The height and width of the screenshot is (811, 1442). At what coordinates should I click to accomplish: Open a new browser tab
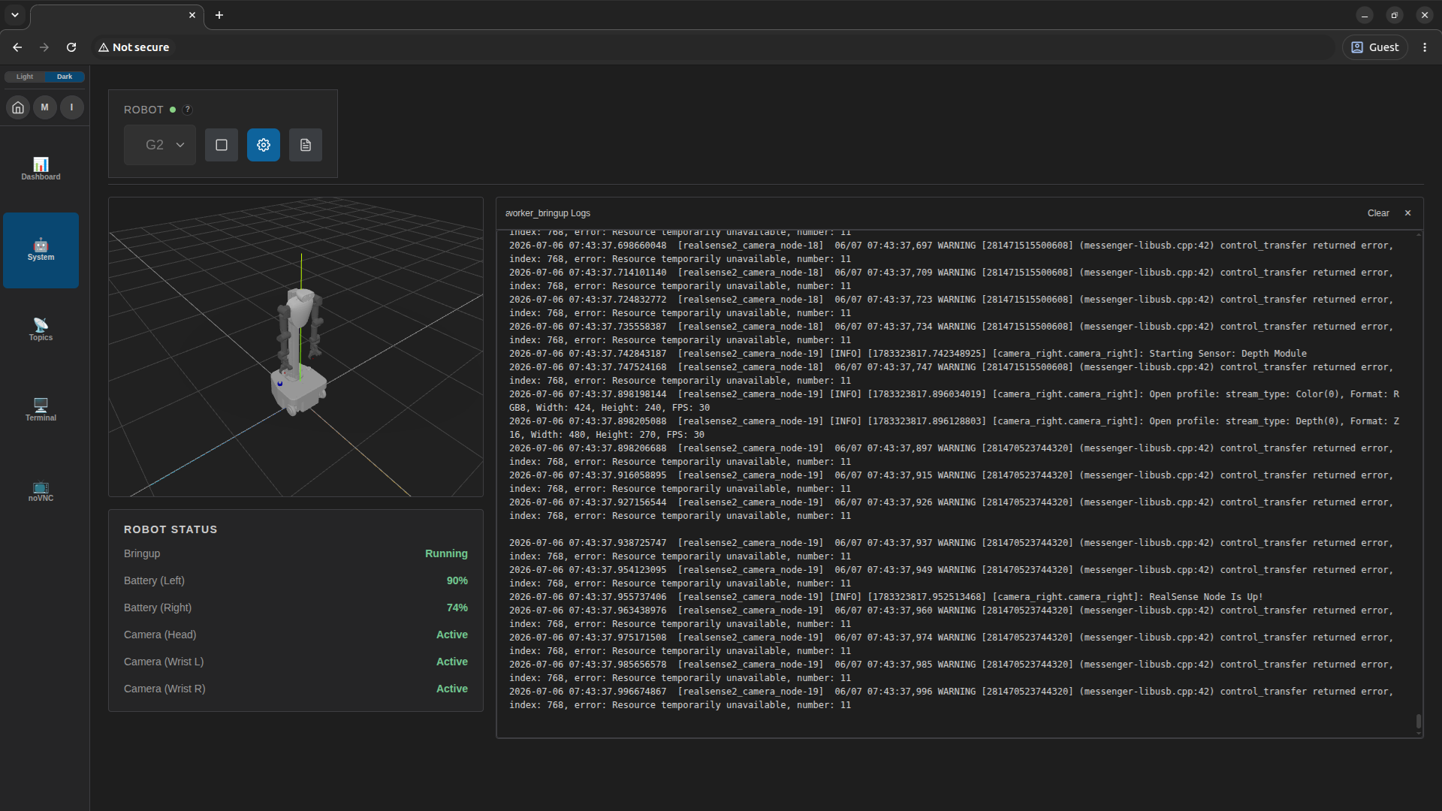click(219, 15)
